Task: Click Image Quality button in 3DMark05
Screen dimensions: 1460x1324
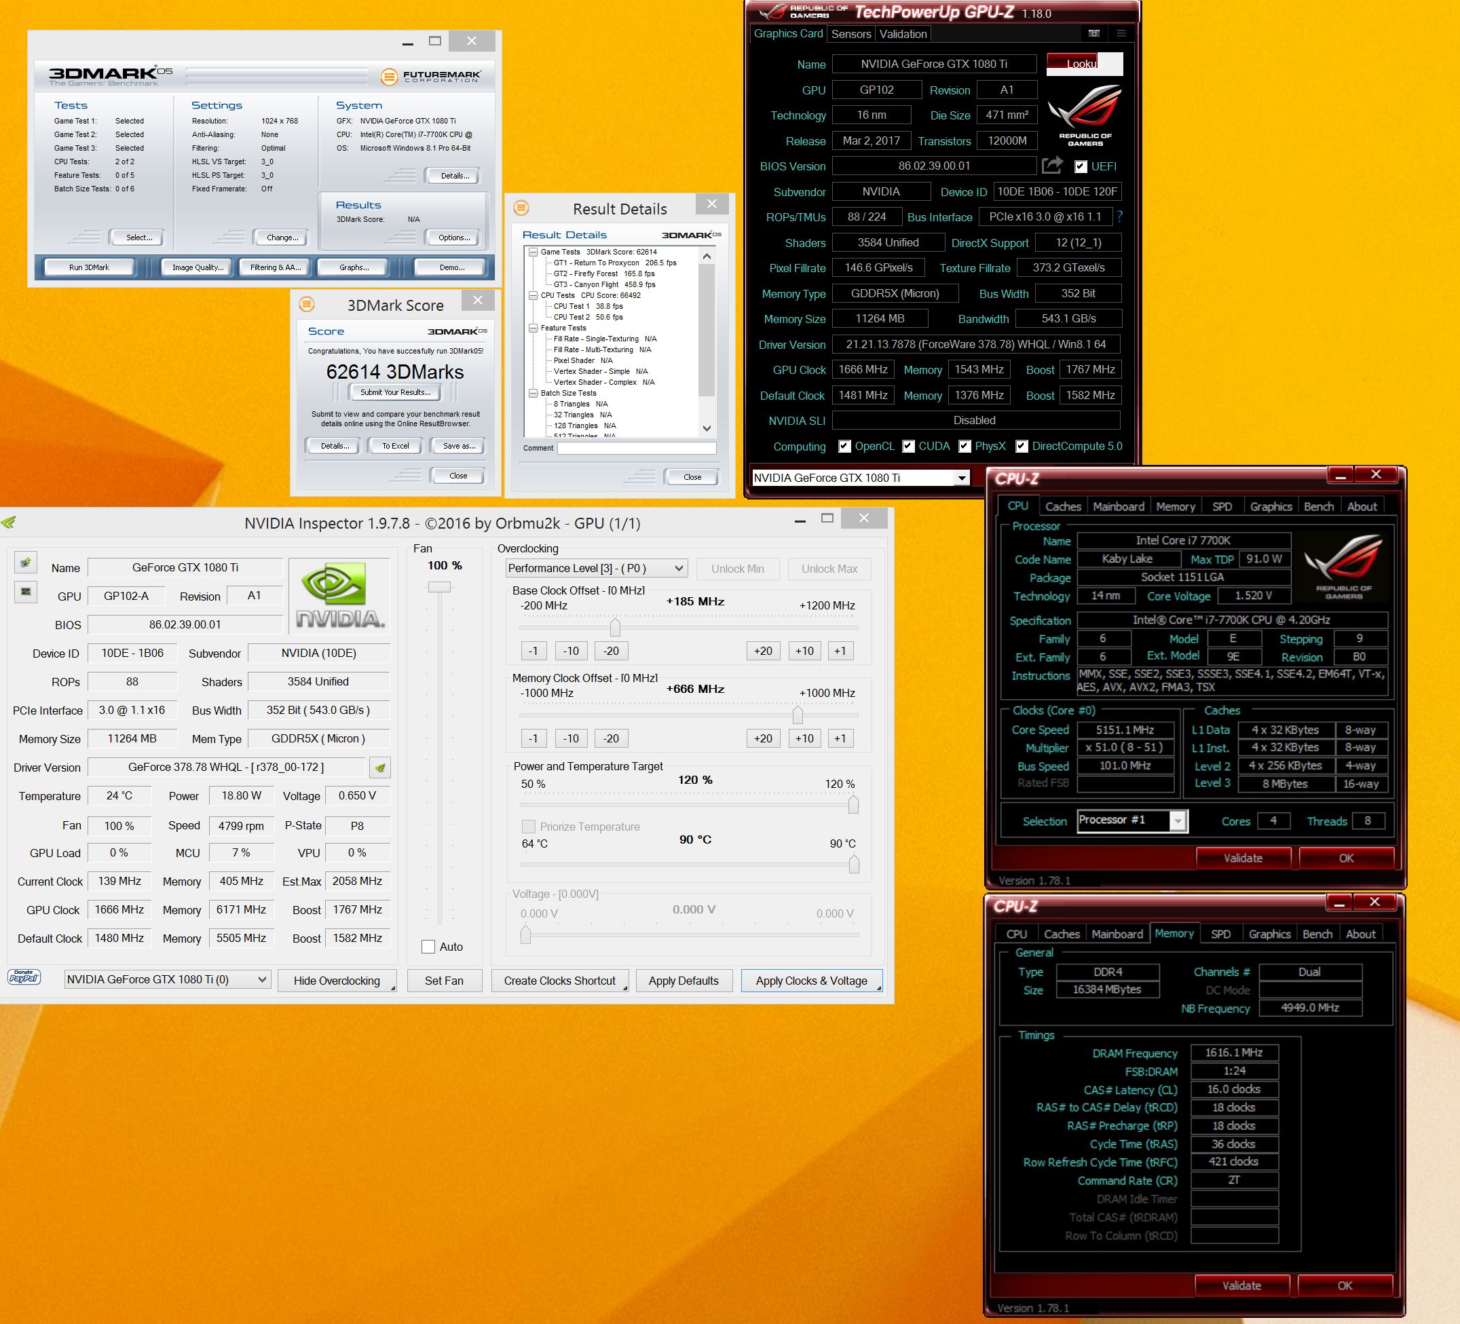Action: 198,267
